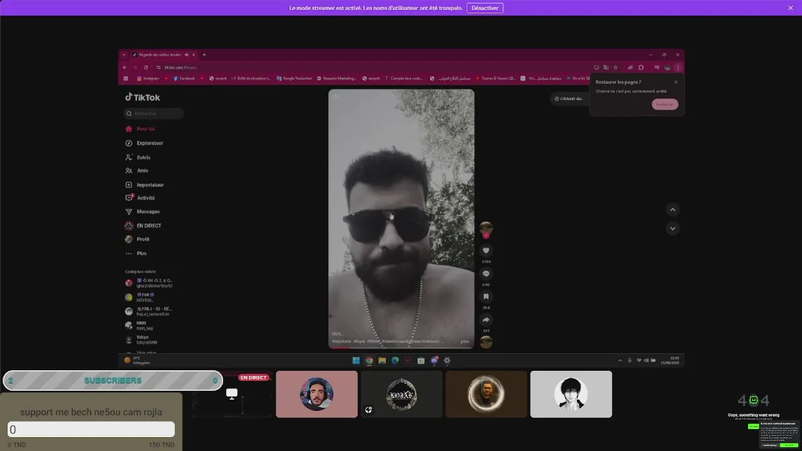Open Amis in TikTok sidebar
Screen dimensions: 802x451
tap(137, 170)
